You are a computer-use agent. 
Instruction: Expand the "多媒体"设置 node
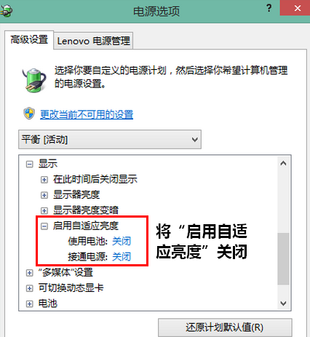[29, 273]
